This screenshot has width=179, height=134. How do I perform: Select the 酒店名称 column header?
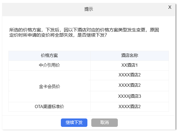[129, 56]
